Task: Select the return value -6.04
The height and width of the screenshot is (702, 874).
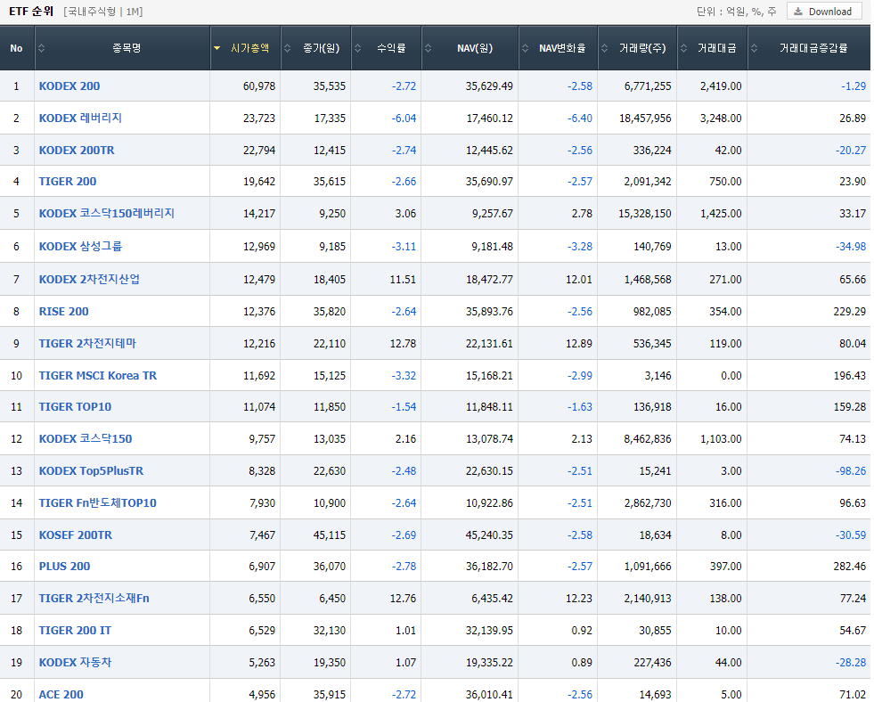Action: coord(404,118)
